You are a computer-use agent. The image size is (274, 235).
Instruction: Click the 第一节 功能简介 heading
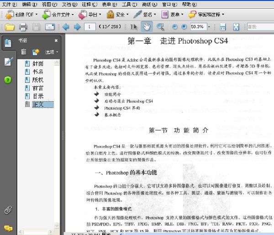(x=179, y=130)
